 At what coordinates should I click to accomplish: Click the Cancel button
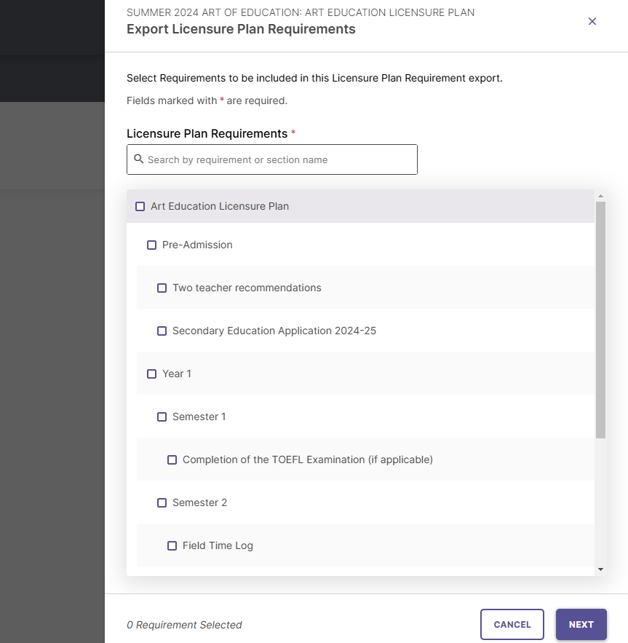point(512,624)
